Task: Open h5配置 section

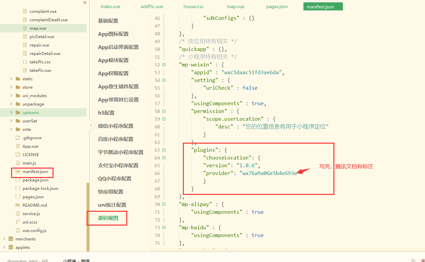Action: (106, 113)
